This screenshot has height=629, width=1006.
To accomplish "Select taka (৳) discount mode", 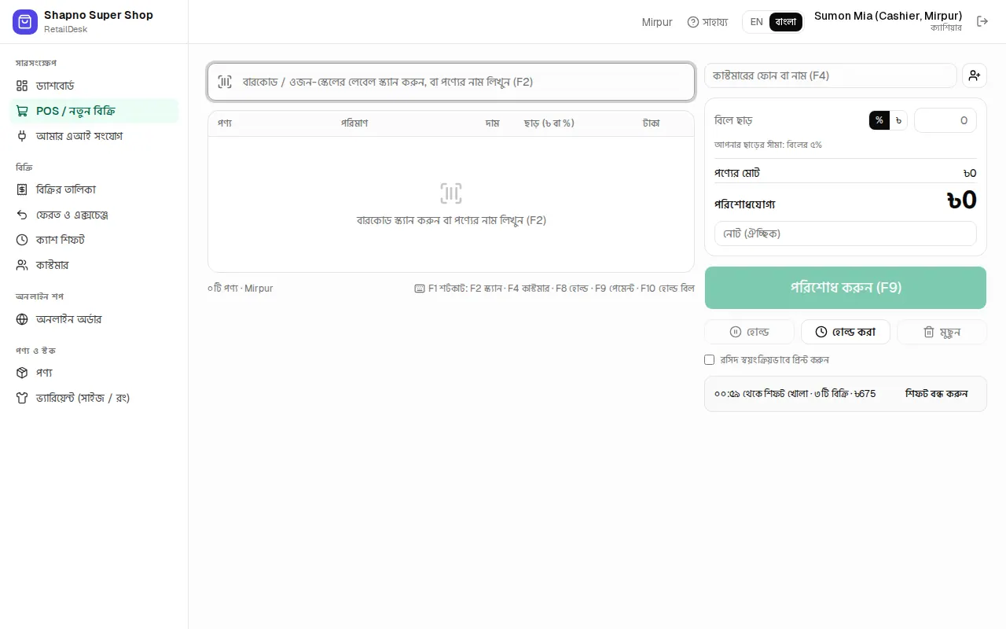I will tap(898, 120).
